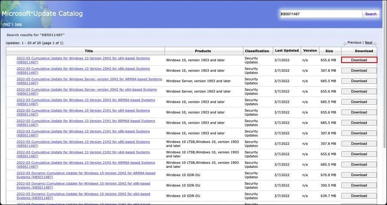The width and height of the screenshot is (387, 205).
Task: Open Windows 10 21H1 x64 Cumulative Update link
Action: pyautogui.click(x=83, y=112)
